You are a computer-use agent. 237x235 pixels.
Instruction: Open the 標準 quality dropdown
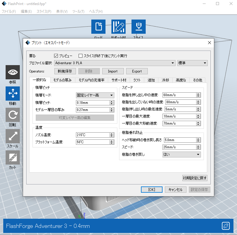point(192,63)
